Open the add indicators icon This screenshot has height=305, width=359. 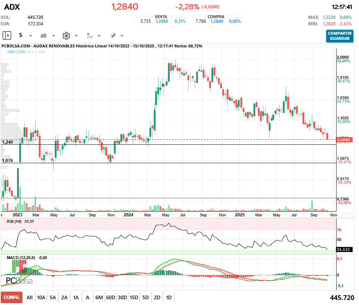tap(90, 35)
